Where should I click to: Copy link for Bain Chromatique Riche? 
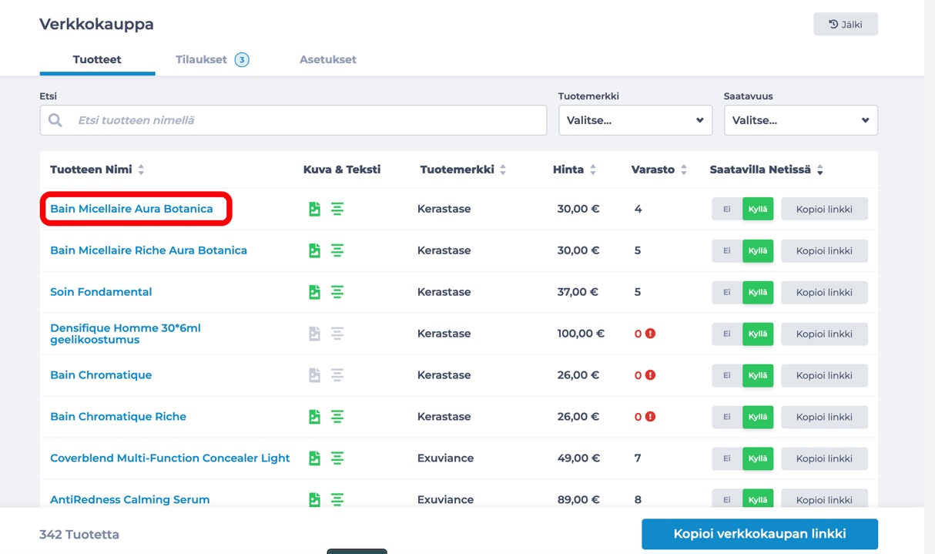(x=824, y=417)
